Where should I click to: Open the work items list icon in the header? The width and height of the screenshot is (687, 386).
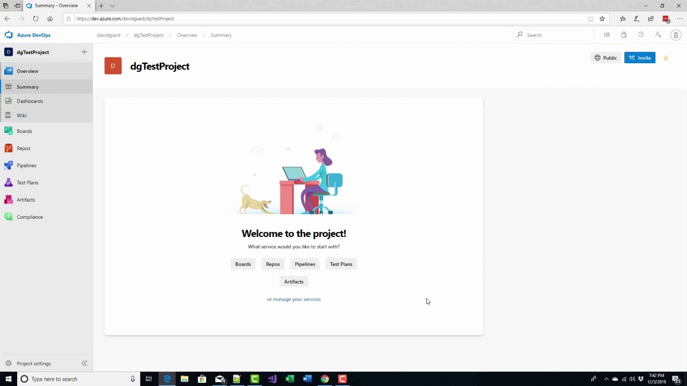606,35
